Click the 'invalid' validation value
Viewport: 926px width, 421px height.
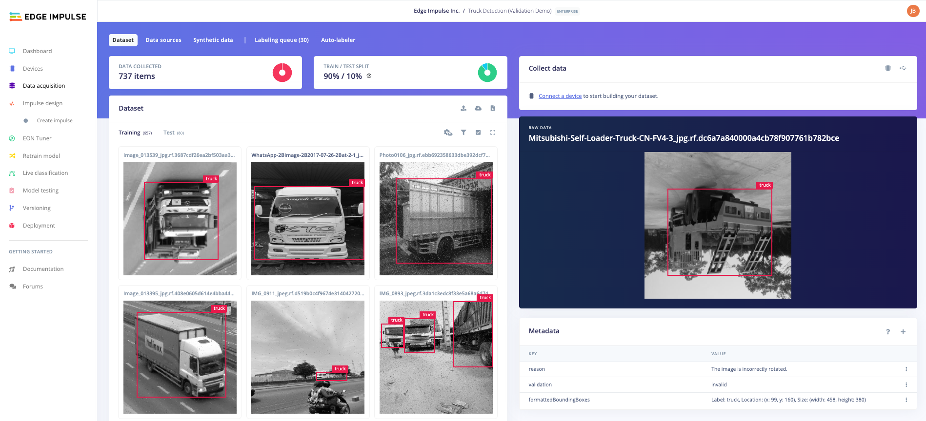click(719, 385)
